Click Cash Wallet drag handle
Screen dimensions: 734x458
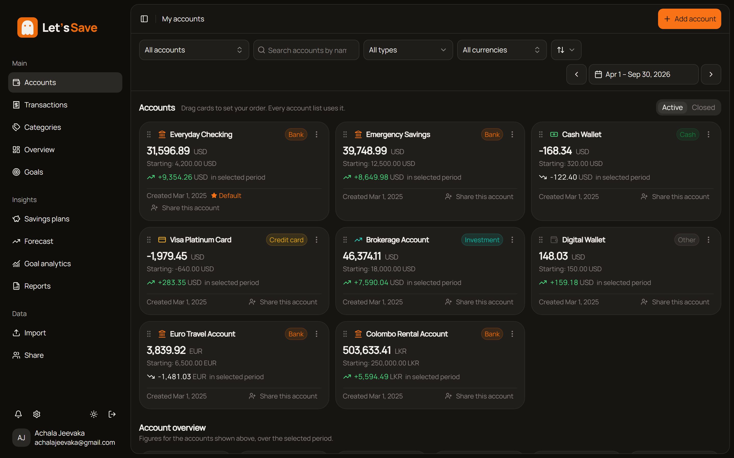541,134
